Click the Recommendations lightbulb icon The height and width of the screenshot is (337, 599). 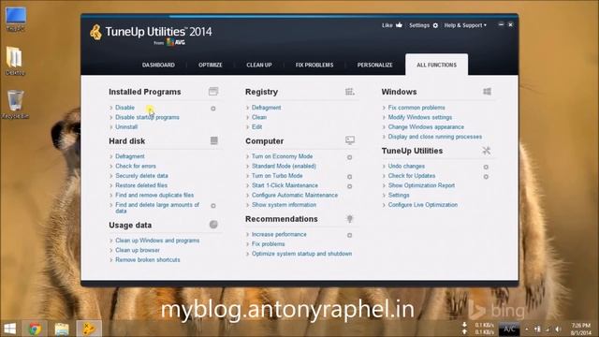(x=349, y=218)
